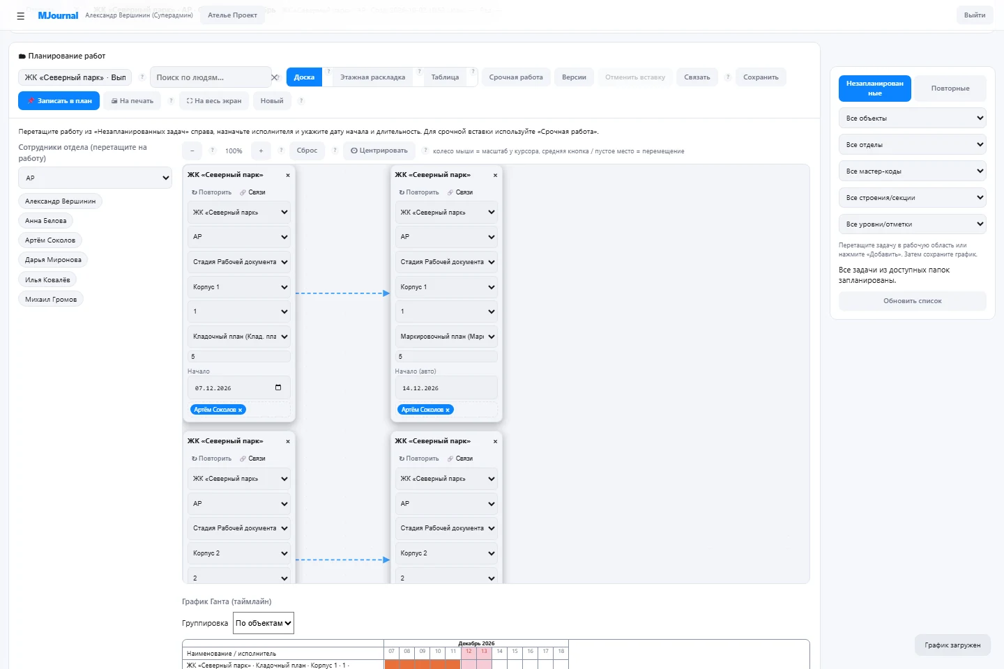Open the Все уровни/отметки dropdown
This screenshot has height=669, width=1004.
coord(913,224)
